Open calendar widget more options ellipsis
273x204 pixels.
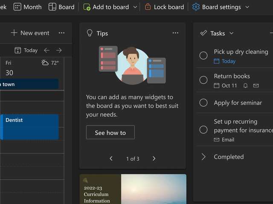tap(61, 33)
